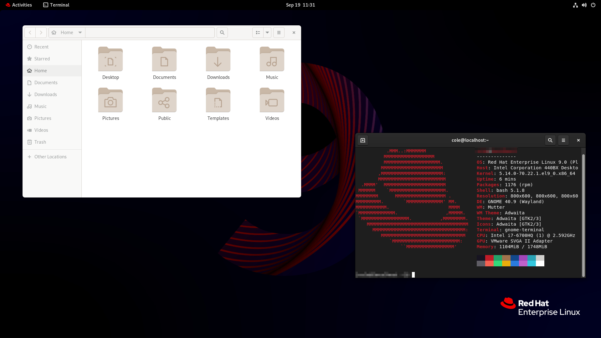Select Home in the sidebar
This screenshot has height=338, width=601.
click(40, 70)
